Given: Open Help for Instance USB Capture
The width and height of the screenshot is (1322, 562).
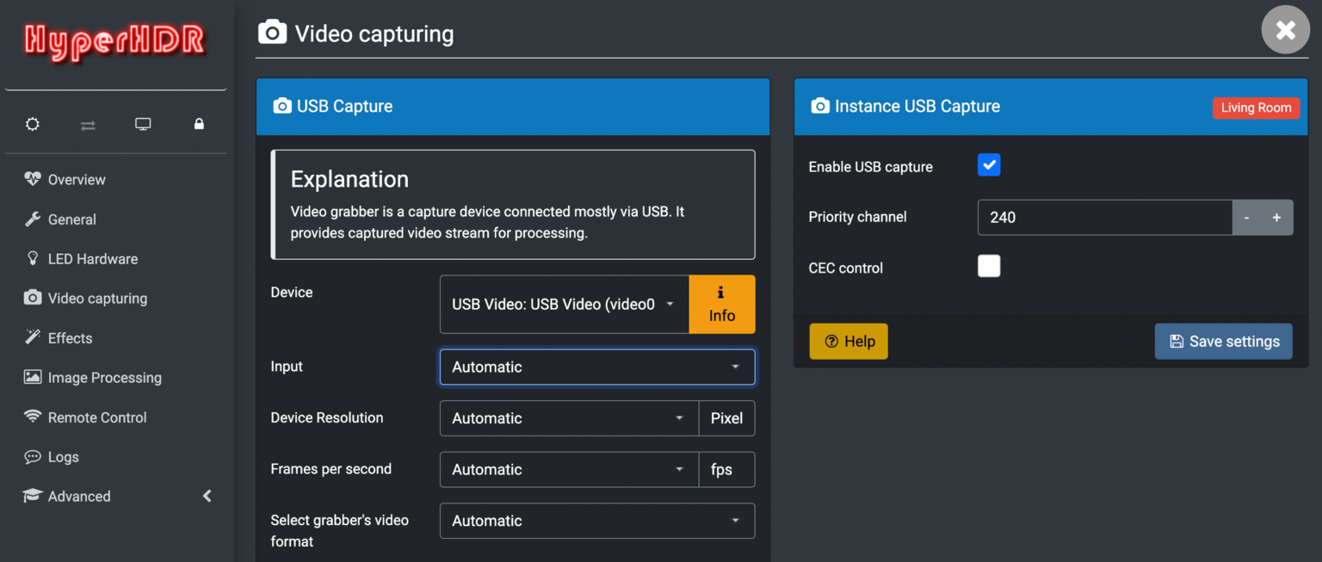Looking at the screenshot, I should point(849,341).
